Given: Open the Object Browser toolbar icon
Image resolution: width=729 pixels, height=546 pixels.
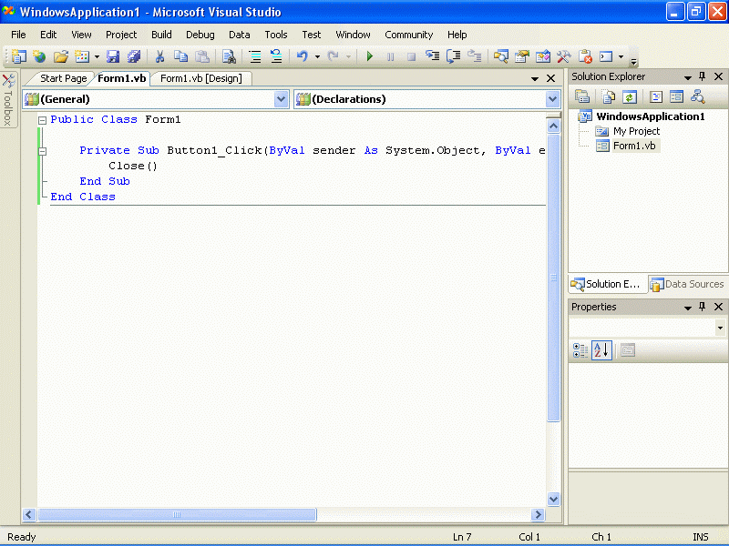Looking at the screenshot, I should 542,56.
